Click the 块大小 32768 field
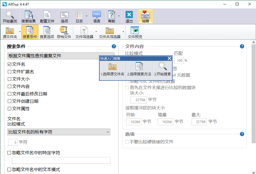The width and height of the screenshot is (256, 174). 138,100
